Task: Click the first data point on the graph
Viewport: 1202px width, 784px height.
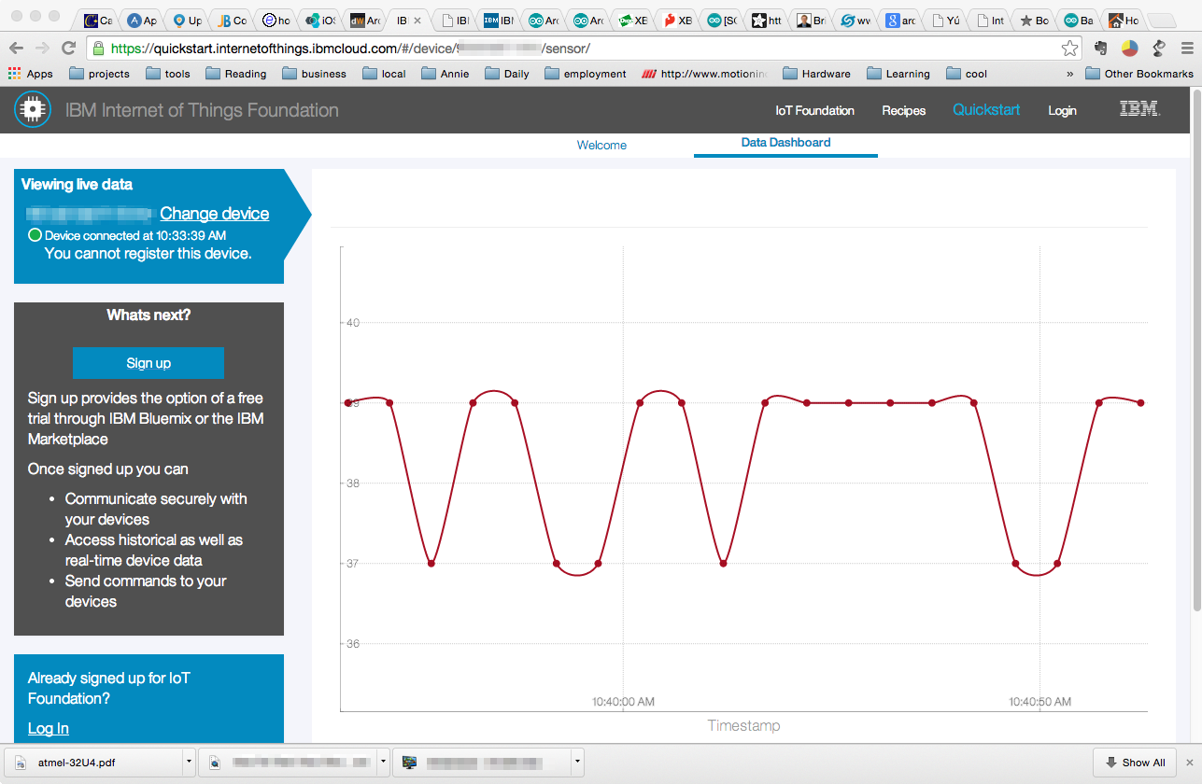Action: point(348,403)
